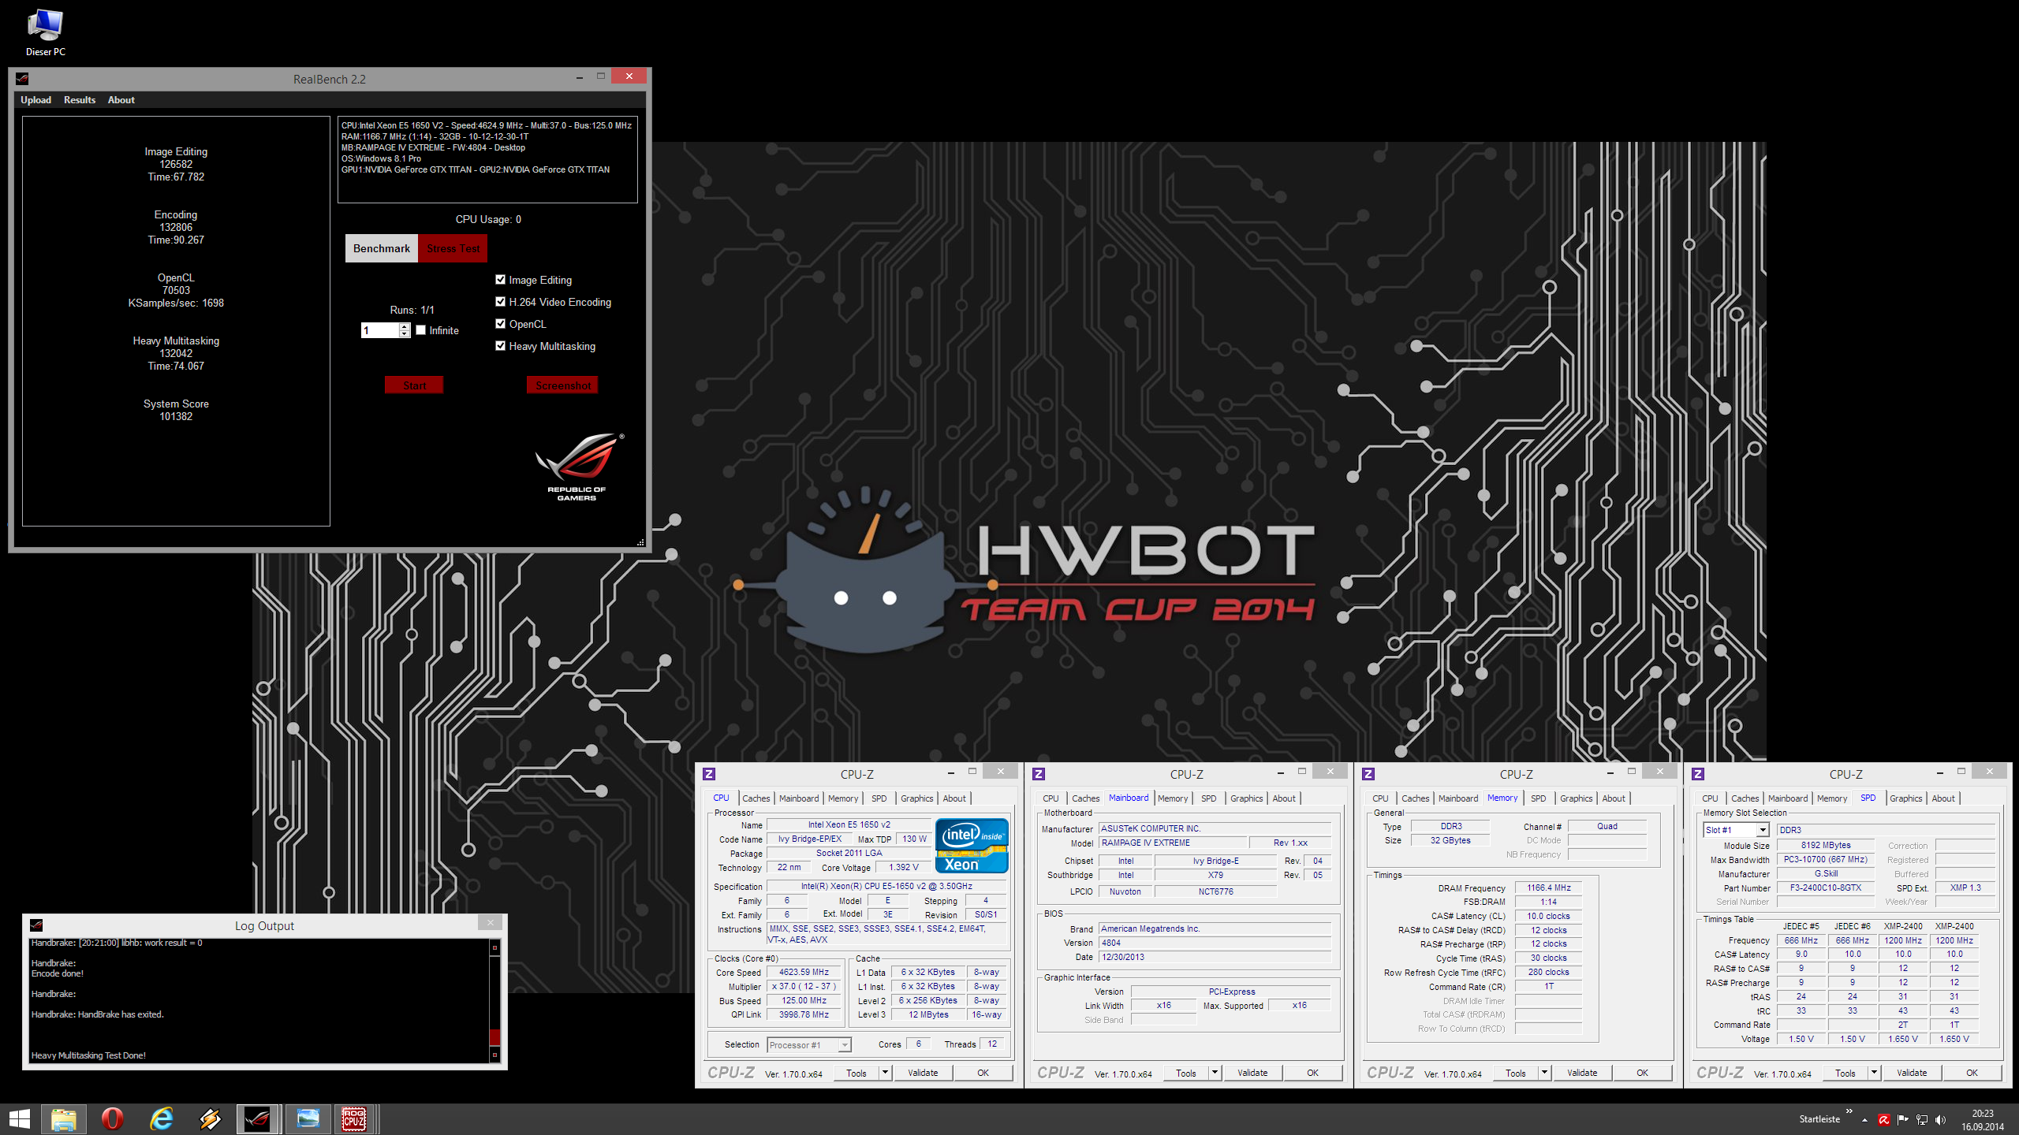
Task: Click the System Score 101382 text
Action: [176, 410]
